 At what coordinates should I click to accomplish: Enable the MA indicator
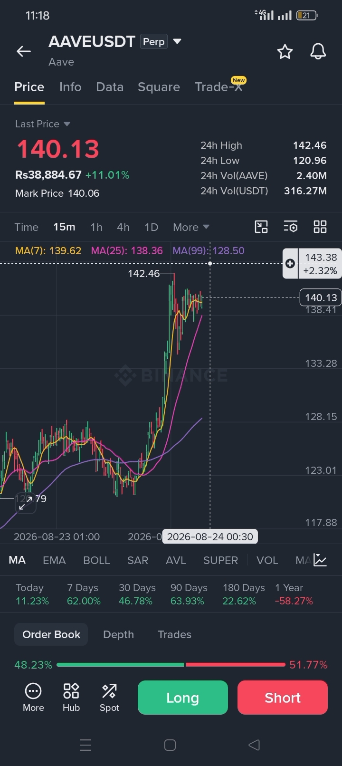click(17, 560)
